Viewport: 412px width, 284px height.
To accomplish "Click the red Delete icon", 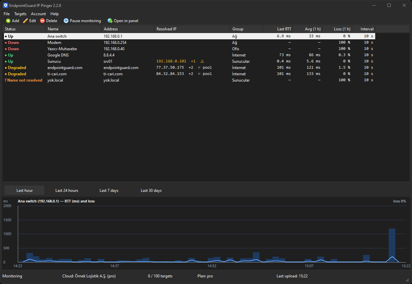I will [42, 21].
